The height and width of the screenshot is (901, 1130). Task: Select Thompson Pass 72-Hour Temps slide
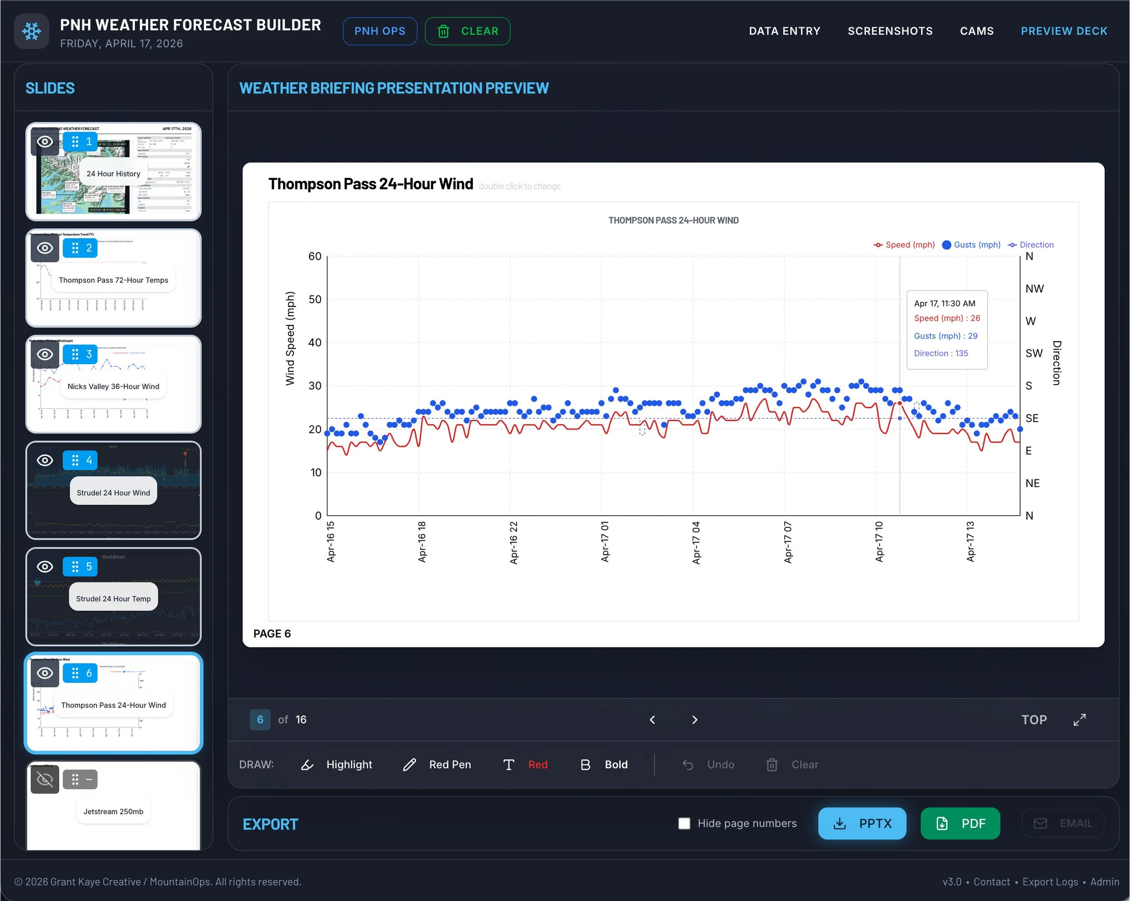coord(113,278)
